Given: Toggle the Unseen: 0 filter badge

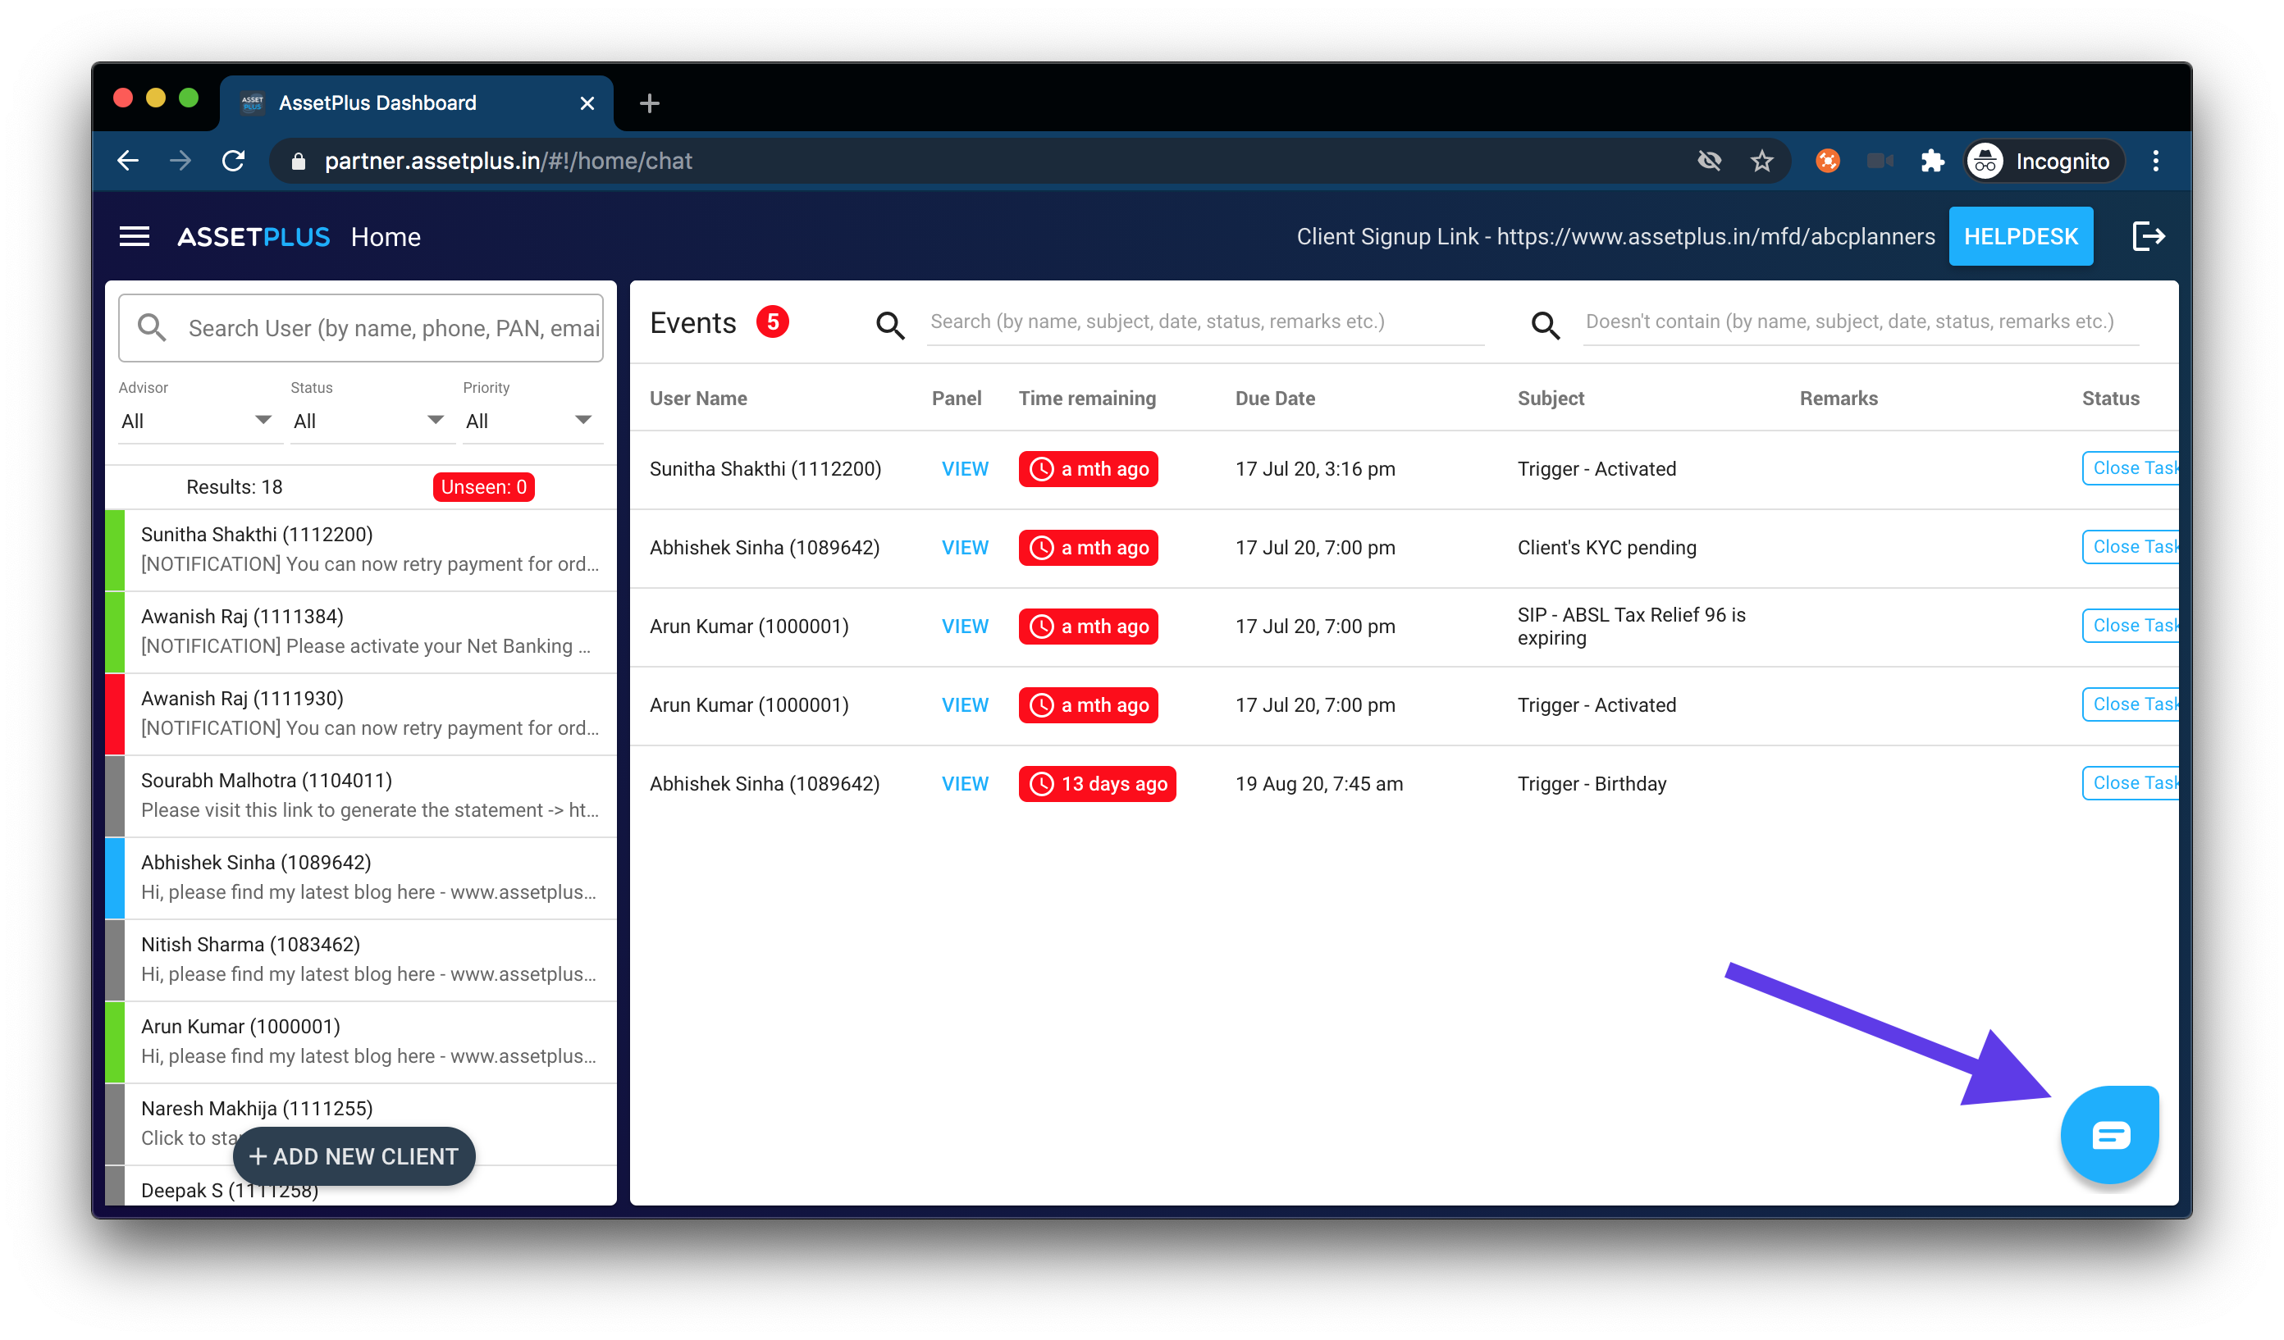Looking at the screenshot, I should (x=483, y=486).
